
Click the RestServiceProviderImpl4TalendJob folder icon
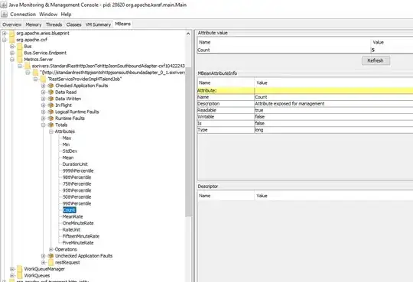tap(43, 79)
